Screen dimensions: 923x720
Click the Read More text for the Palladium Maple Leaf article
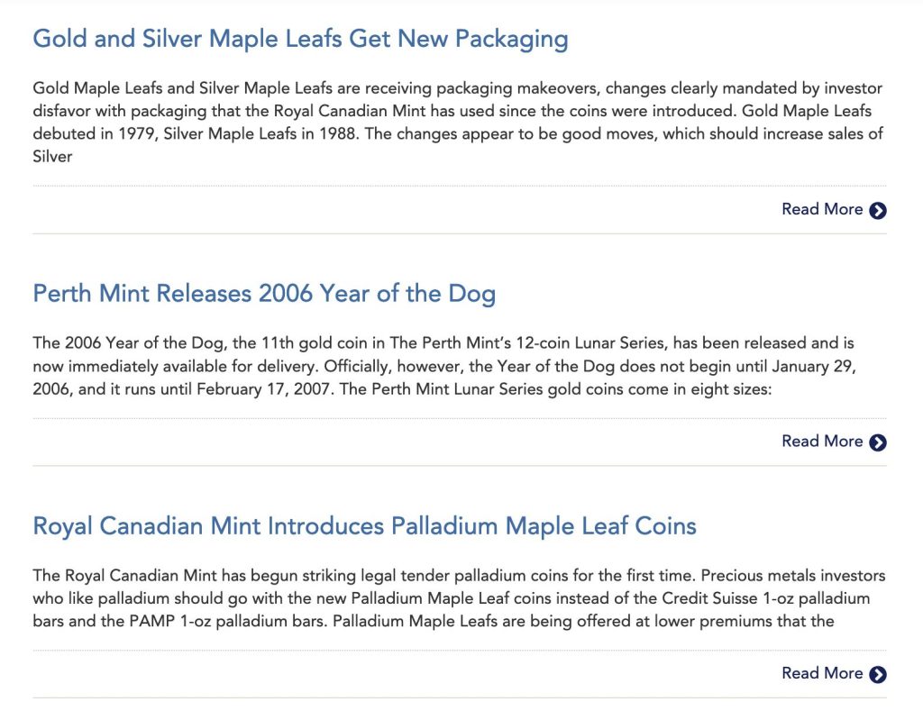[x=821, y=673]
